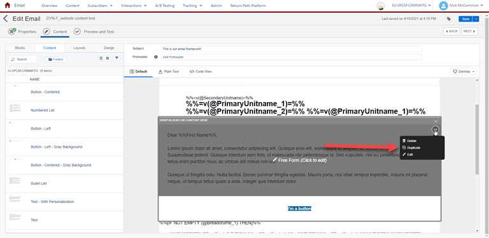Image resolution: width=489 pixels, height=238 pixels.
Task: Click the BACK button
Action: (451, 31)
